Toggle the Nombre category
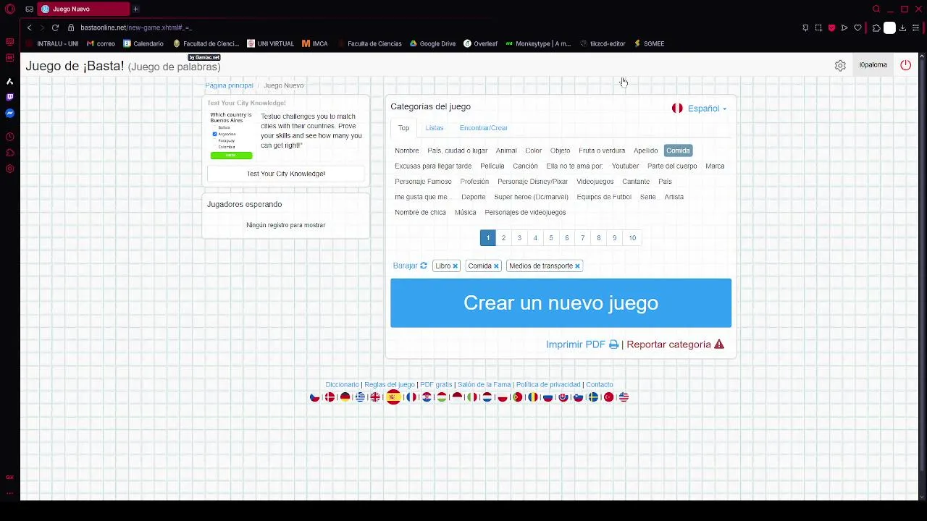 (407, 151)
